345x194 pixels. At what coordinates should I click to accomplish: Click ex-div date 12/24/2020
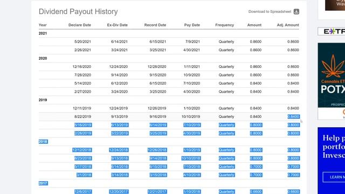click(119, 67)
